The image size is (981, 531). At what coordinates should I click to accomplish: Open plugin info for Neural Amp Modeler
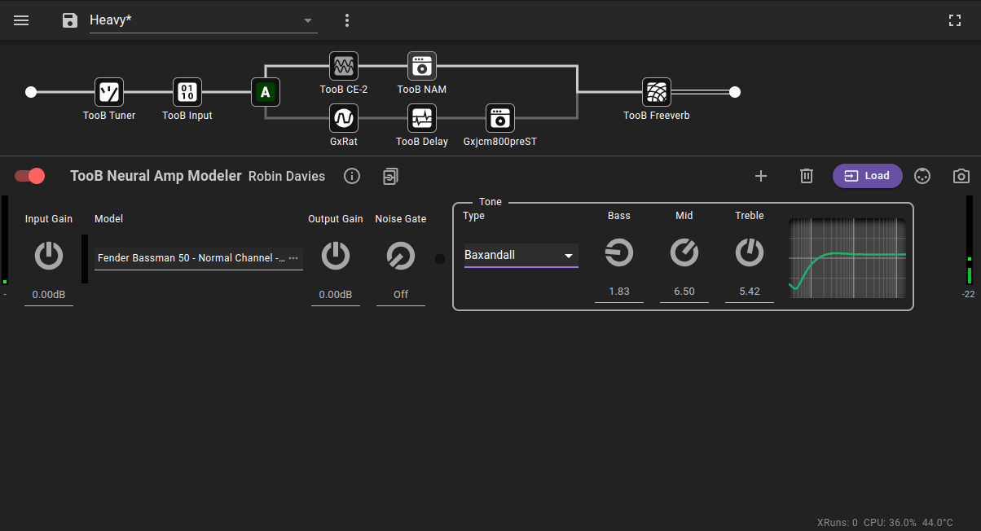352,176
